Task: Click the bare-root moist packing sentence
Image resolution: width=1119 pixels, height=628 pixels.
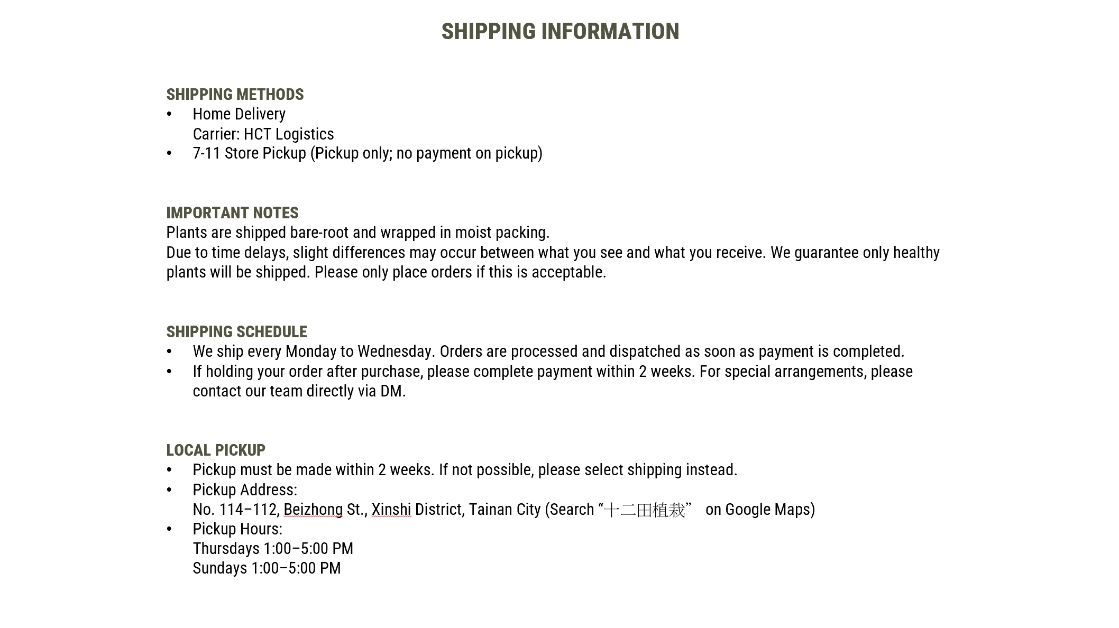Action: (358, 233)
